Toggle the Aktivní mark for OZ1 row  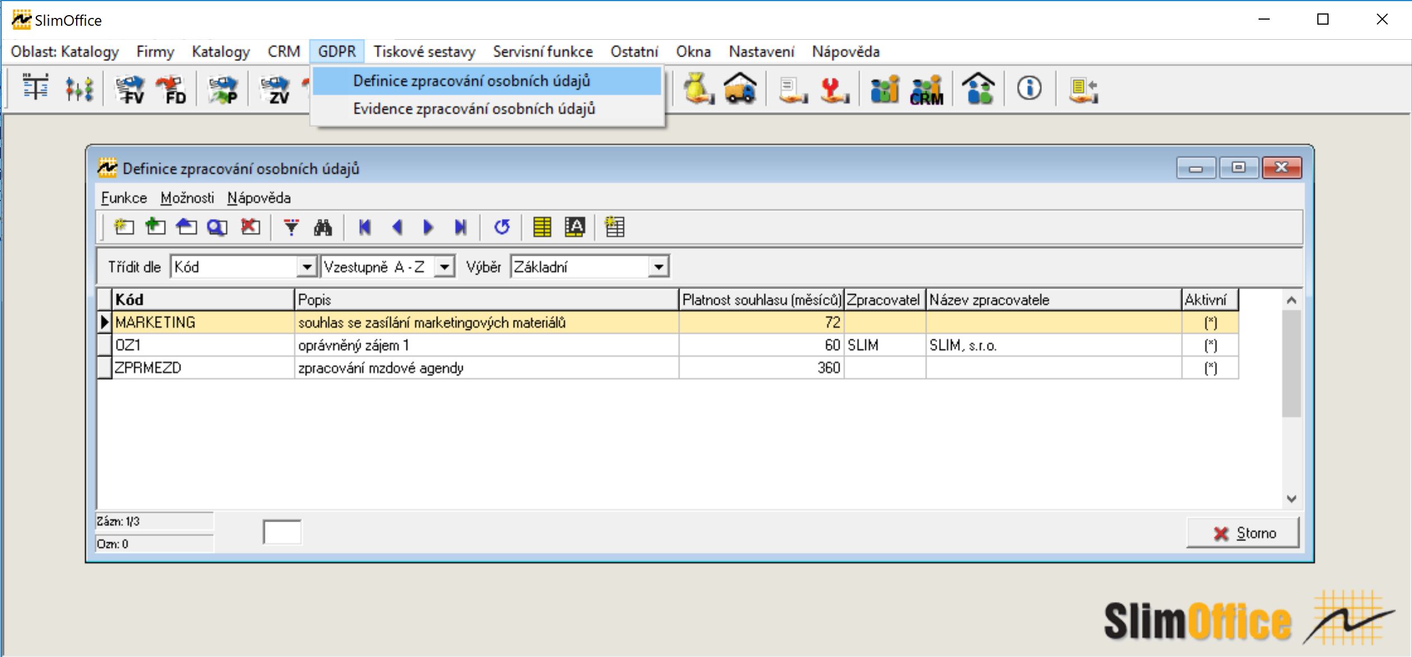[x=1210, y=345]
